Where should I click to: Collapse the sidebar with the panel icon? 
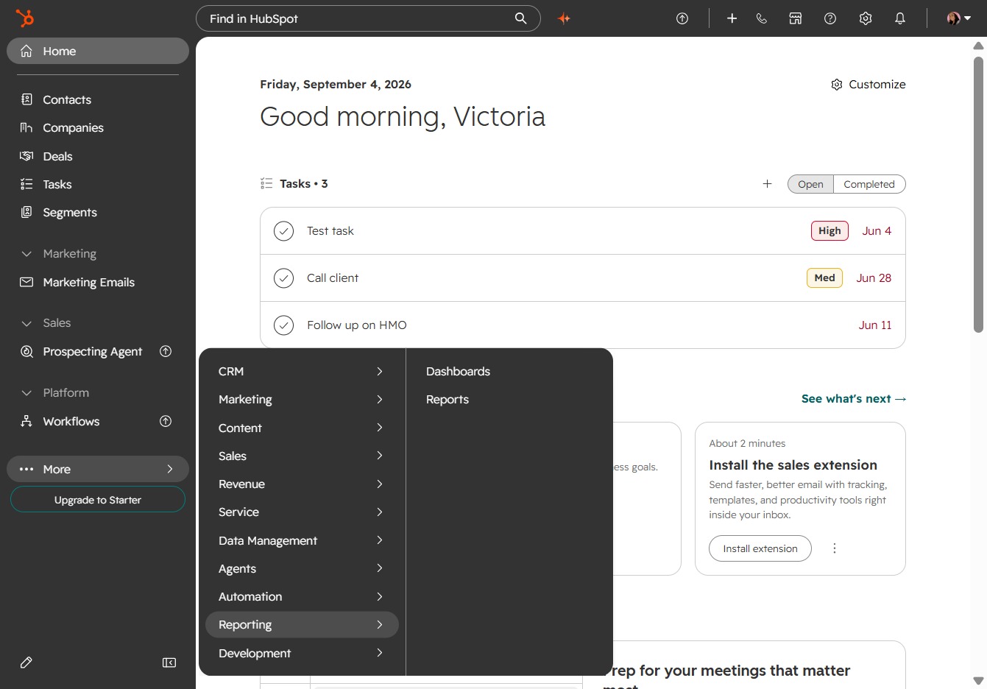(x=169, y=662)
